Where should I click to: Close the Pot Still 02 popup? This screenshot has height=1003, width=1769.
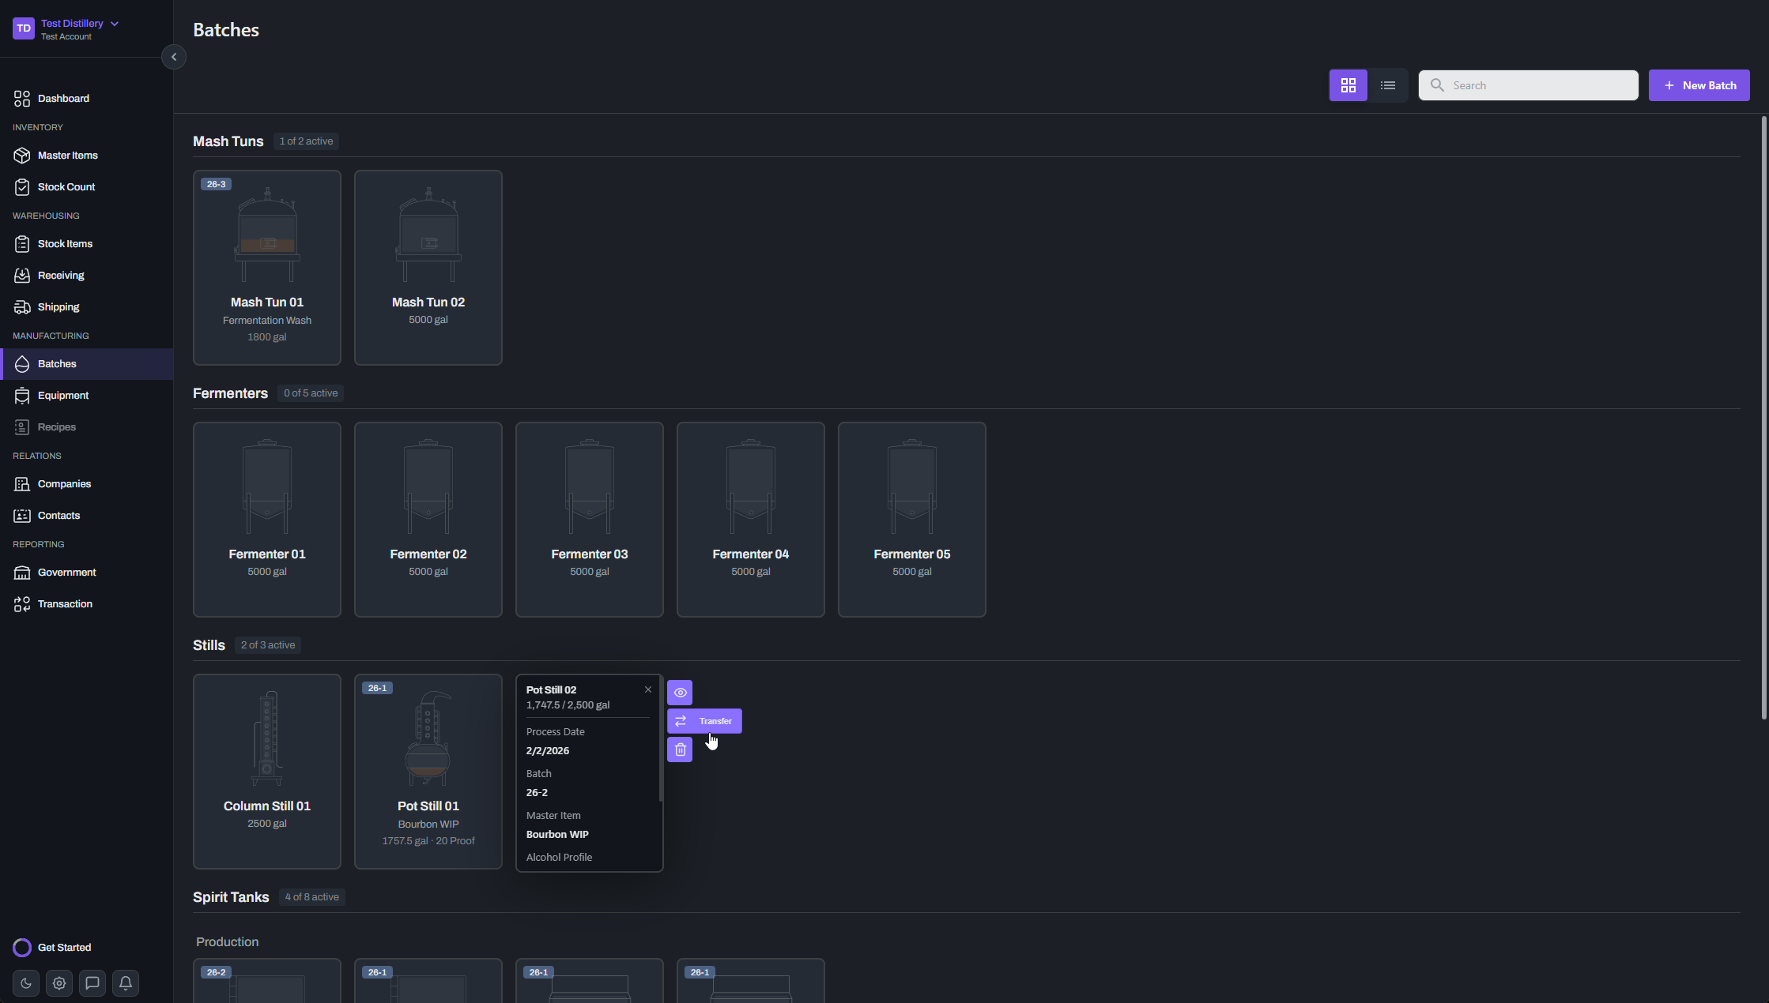click(648, 689)
